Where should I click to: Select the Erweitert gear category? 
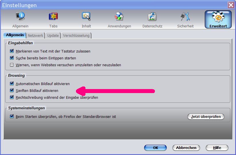(x=218, y=19)
